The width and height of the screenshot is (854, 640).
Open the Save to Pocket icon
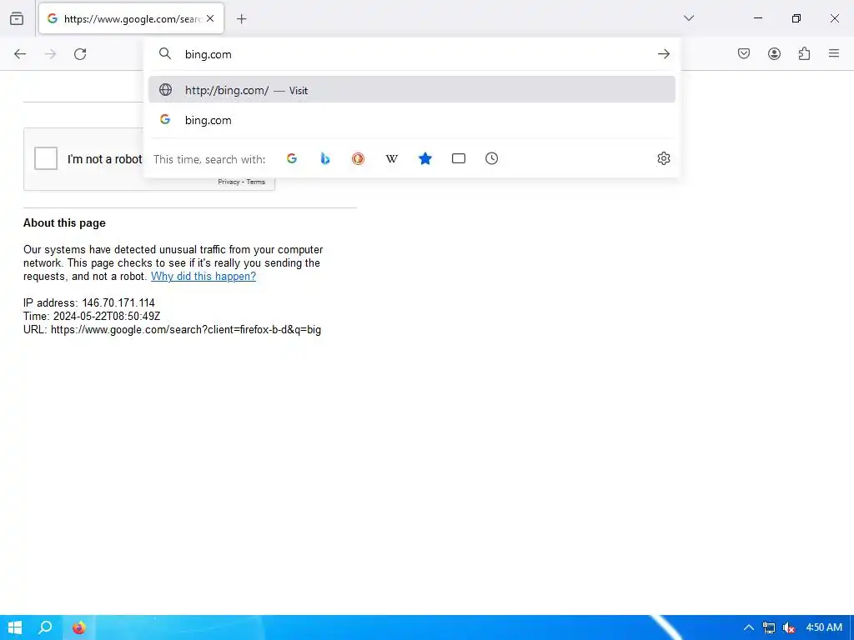(x=744, y=53)
